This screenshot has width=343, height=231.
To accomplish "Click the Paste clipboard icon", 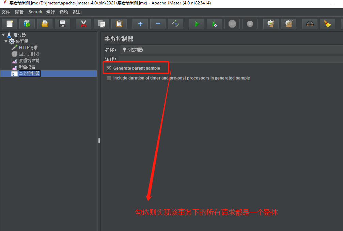I will 119,24.
